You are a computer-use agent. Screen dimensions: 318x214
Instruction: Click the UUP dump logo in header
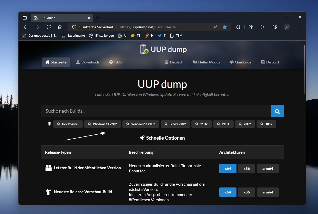coord(163,49)
